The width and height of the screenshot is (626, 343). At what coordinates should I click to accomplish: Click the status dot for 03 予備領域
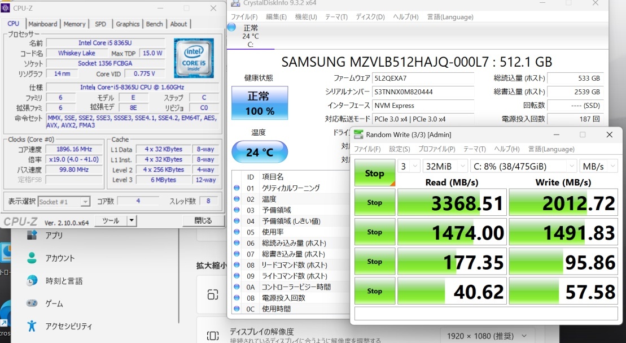(x=237, y=210)
